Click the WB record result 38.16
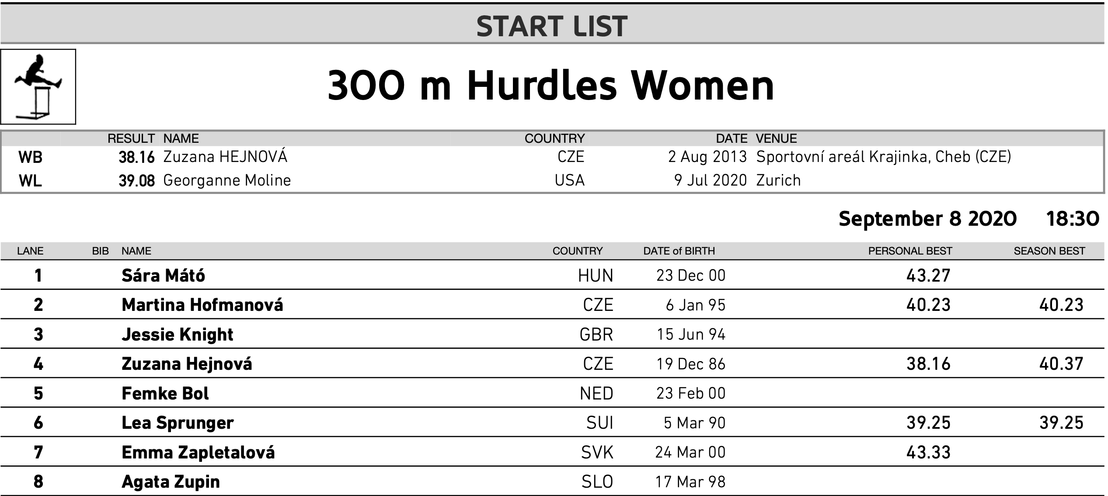The height and width of the screenshot is (496, 1108). click(136, 157)
